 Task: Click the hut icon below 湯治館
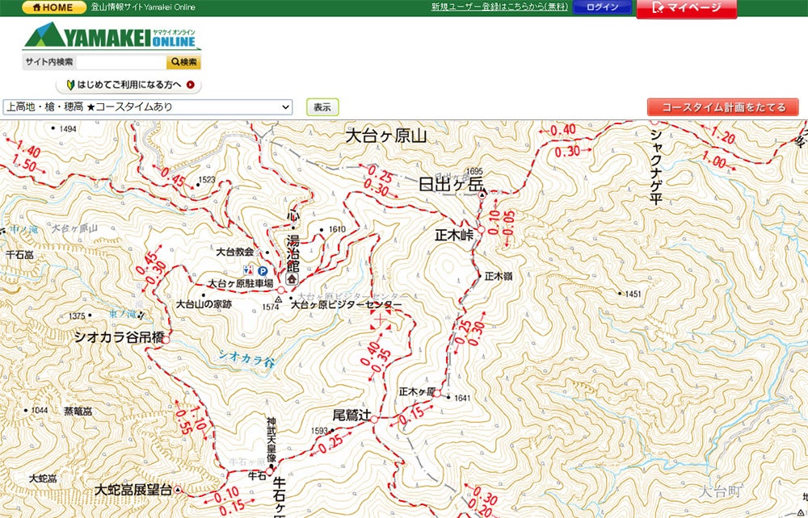point(292,279)
